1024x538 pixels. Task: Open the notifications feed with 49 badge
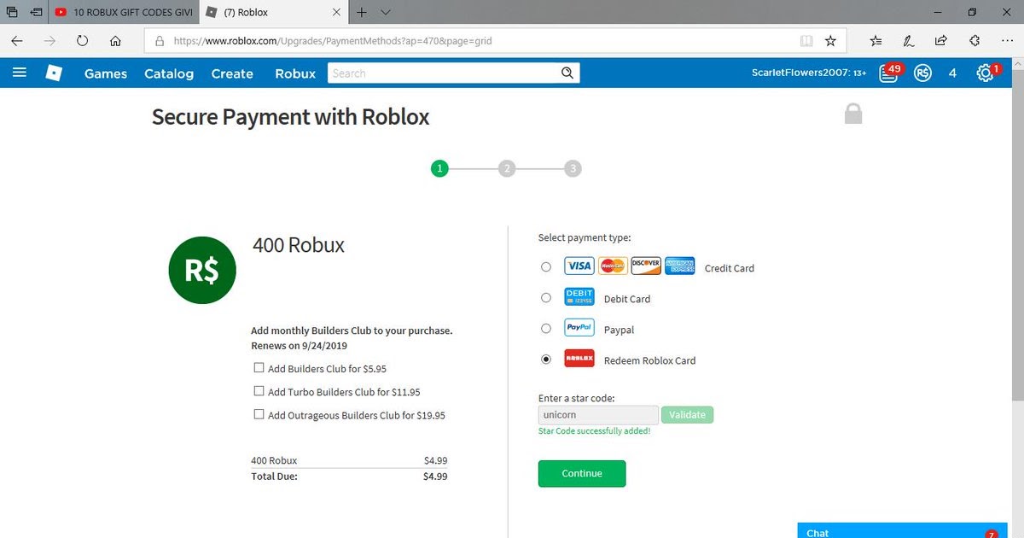pyautogui.click(x=888, y=73)
